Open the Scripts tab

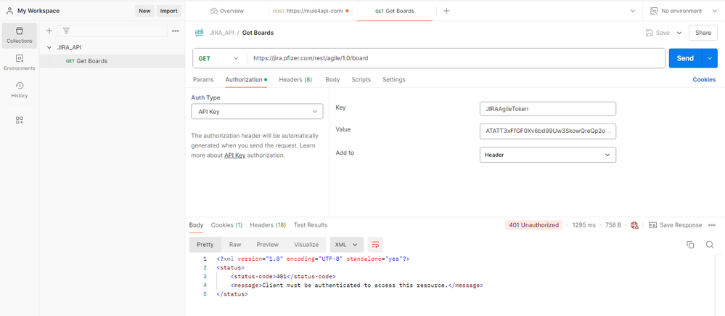361,80
